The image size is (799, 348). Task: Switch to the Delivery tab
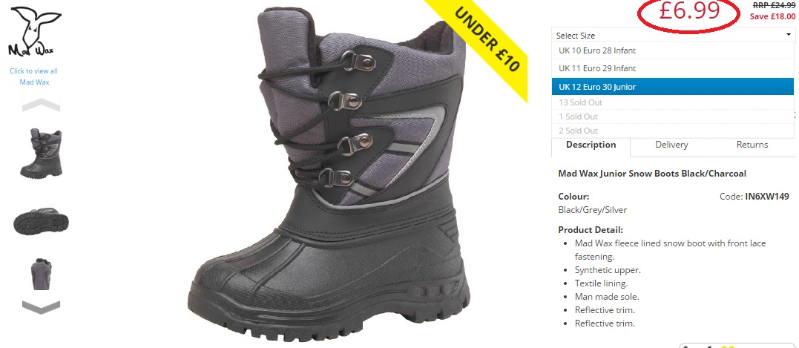671,145
